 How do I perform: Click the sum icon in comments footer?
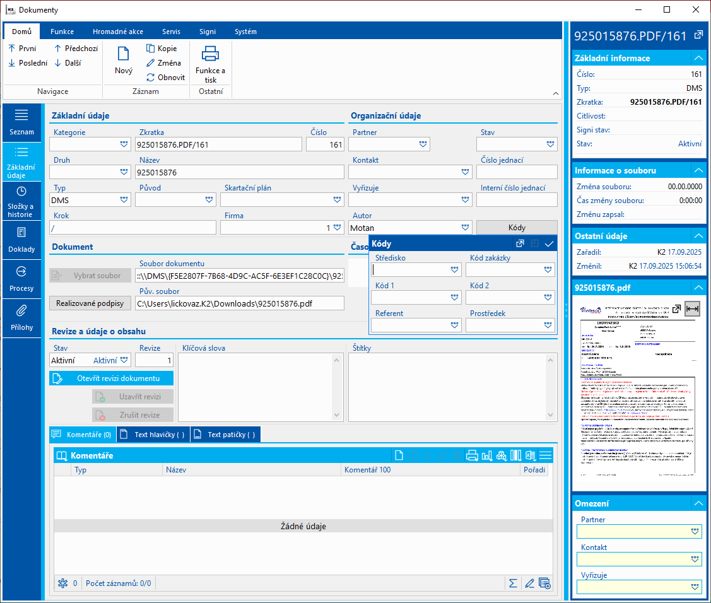pyautogui.click(x=513, y=583)
